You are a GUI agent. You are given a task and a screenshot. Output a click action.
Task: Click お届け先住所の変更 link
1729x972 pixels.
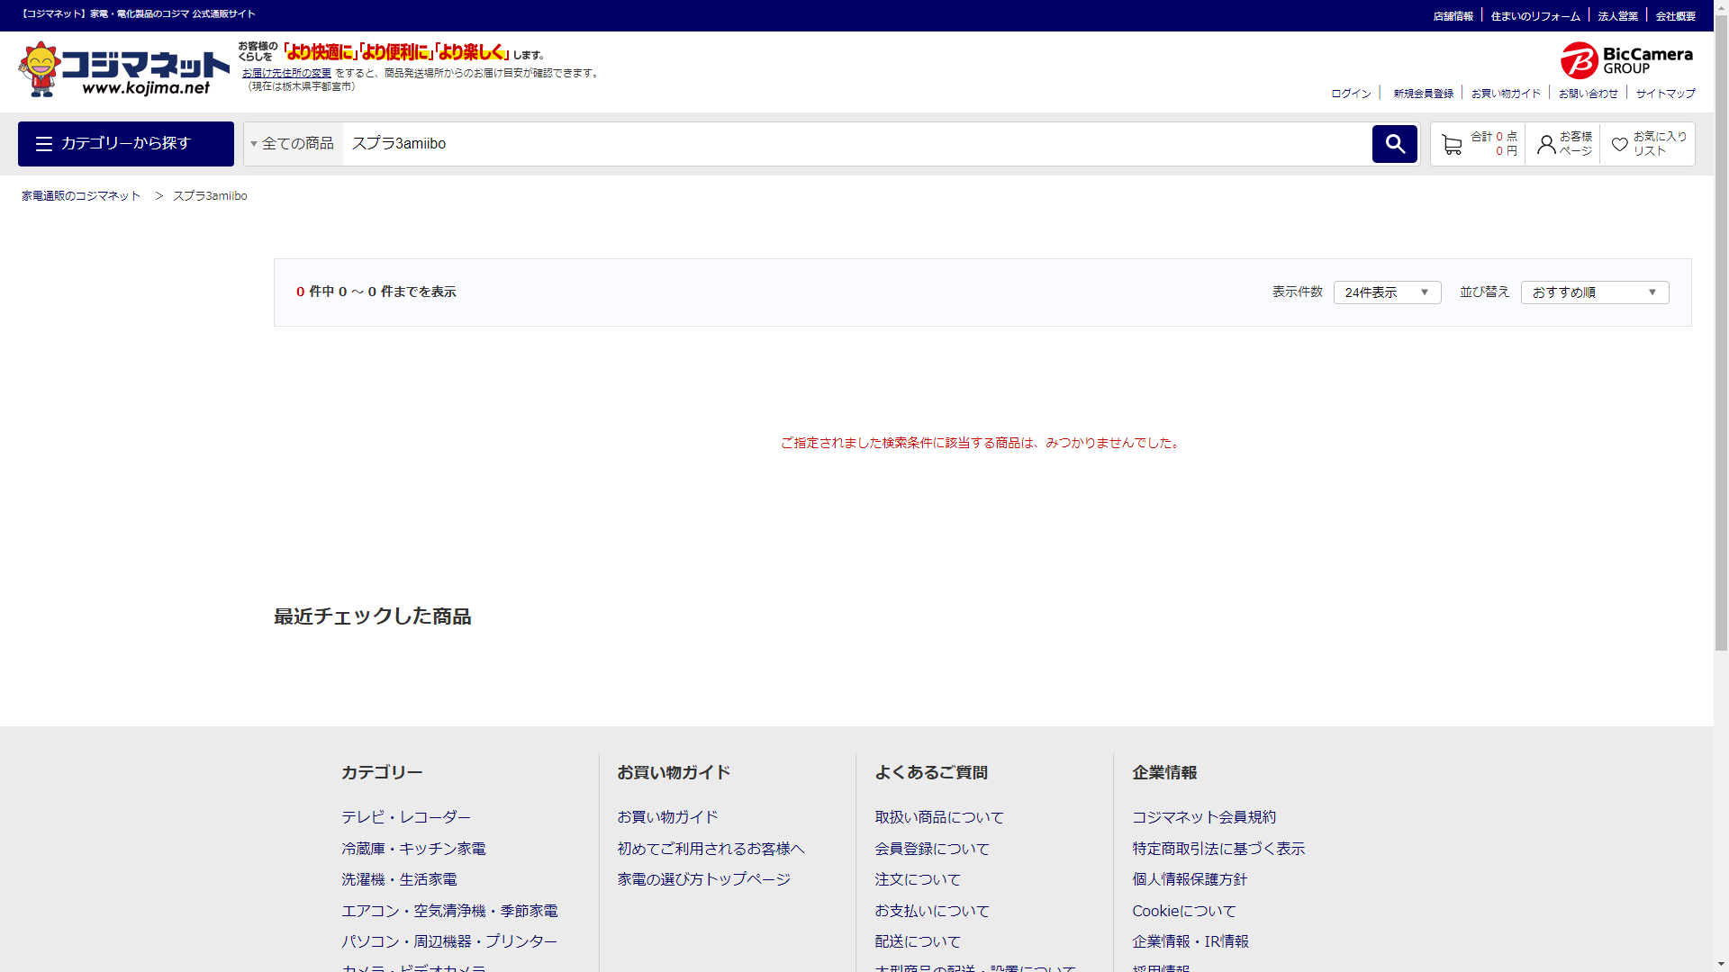point(286,73)
